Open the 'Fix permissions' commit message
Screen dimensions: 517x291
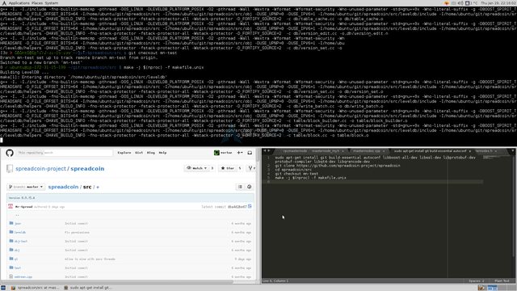tap(77, 233)
